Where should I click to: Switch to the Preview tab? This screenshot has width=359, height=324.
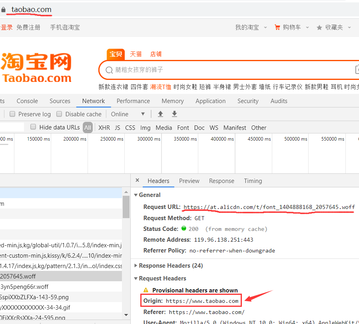[x=189, y=181]
